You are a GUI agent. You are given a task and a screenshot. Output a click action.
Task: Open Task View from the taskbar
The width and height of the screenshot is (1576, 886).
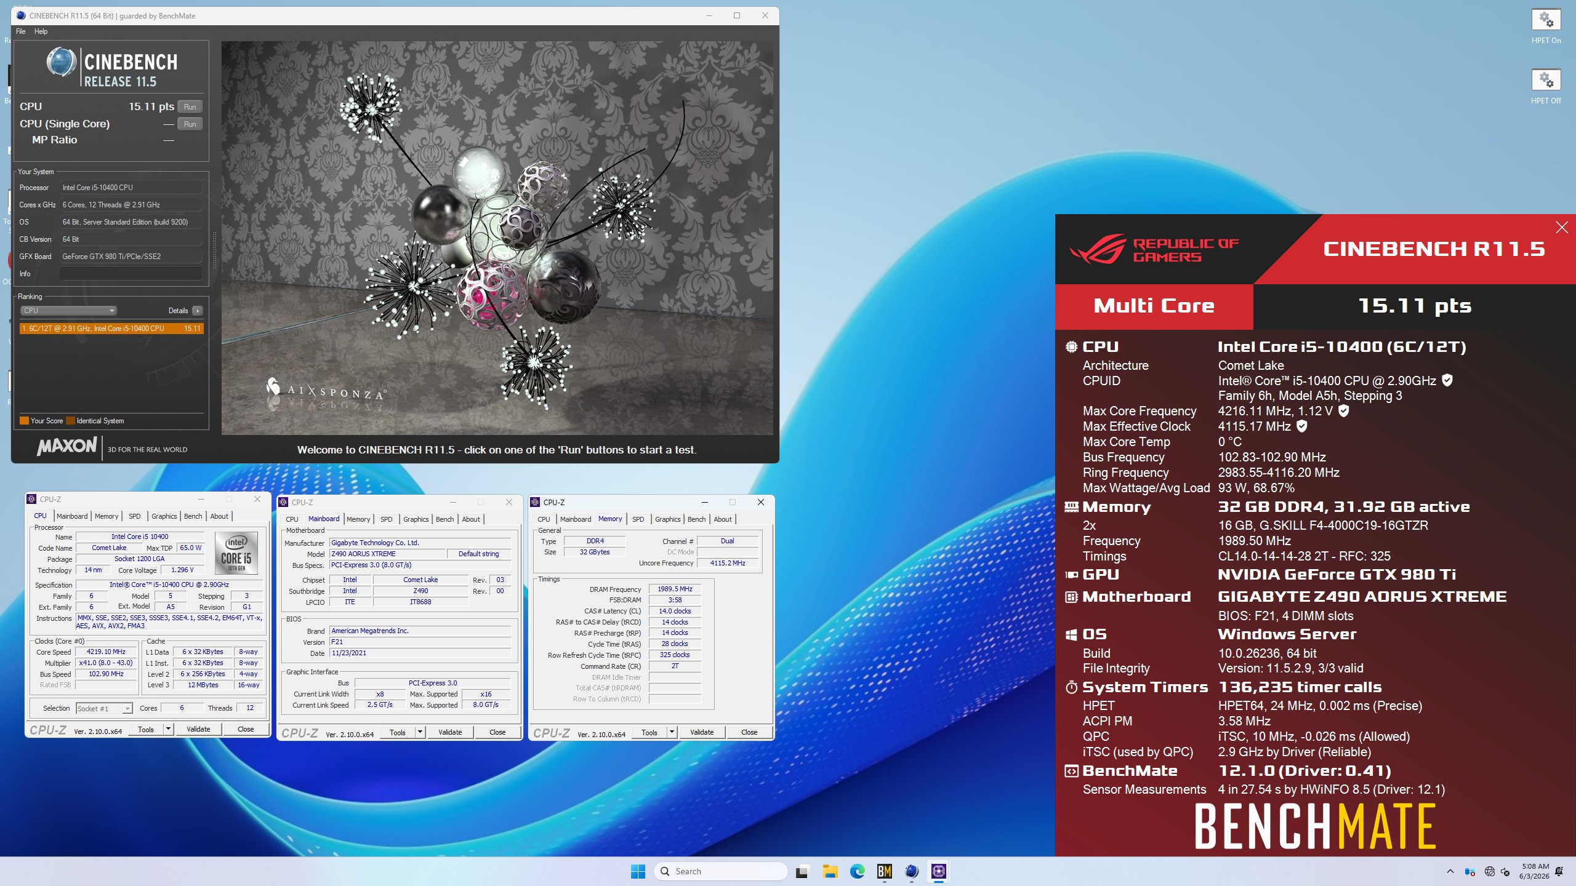pos(802,871)
